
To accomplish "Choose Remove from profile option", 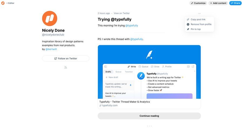I will point(201,24).
